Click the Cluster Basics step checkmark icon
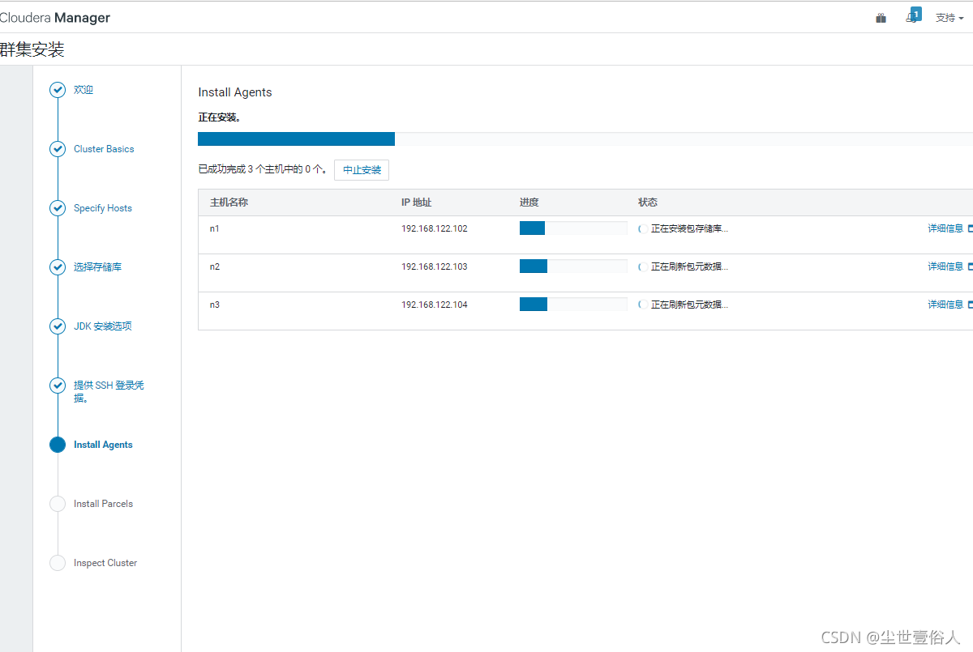This screenshot has width=973, height=652. point(58,149)
